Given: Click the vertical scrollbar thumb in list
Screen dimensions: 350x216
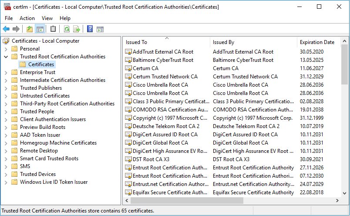Looking at the screenshot, I should point(344,64).
